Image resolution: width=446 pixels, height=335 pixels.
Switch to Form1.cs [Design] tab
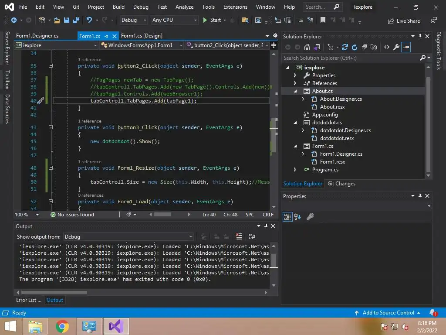coord(142,36)
